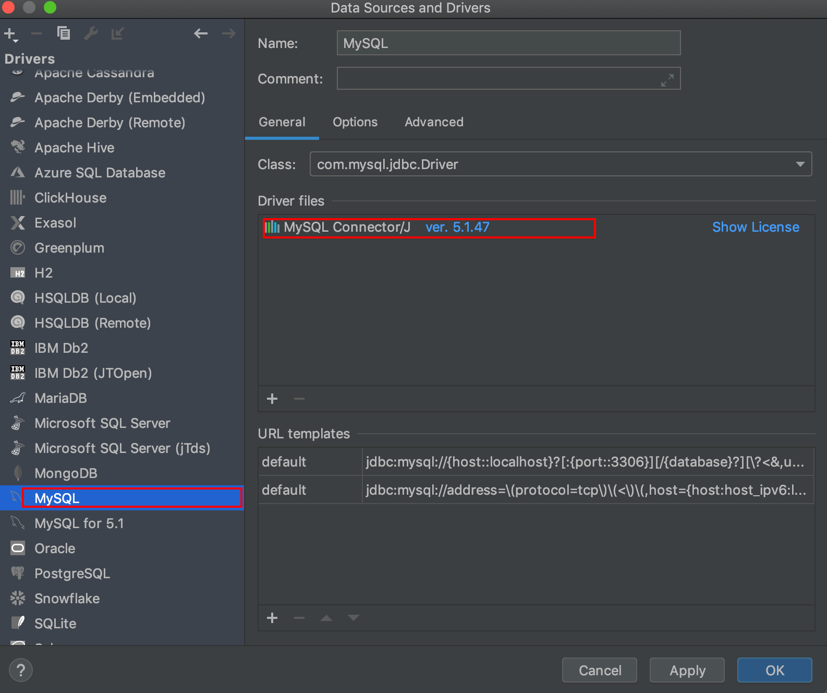Go back with the left arrow
Screen dimensions: 827x693
(x=201, y=34)
